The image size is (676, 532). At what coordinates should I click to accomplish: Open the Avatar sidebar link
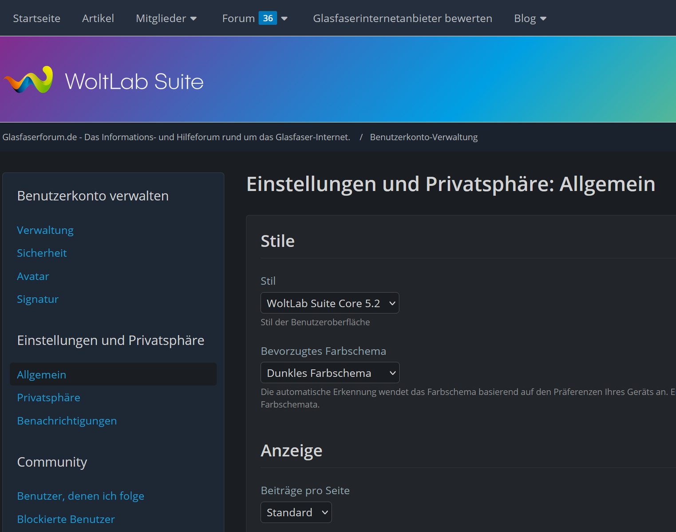click(x=33, y=276)
